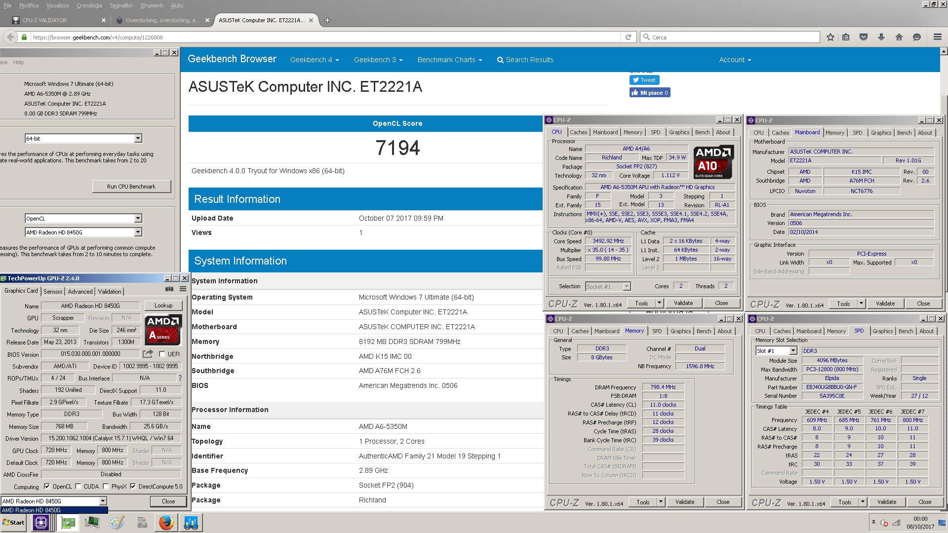
Task: Click the GPU-Z Lookup button
Action: (x=163, y=305)
